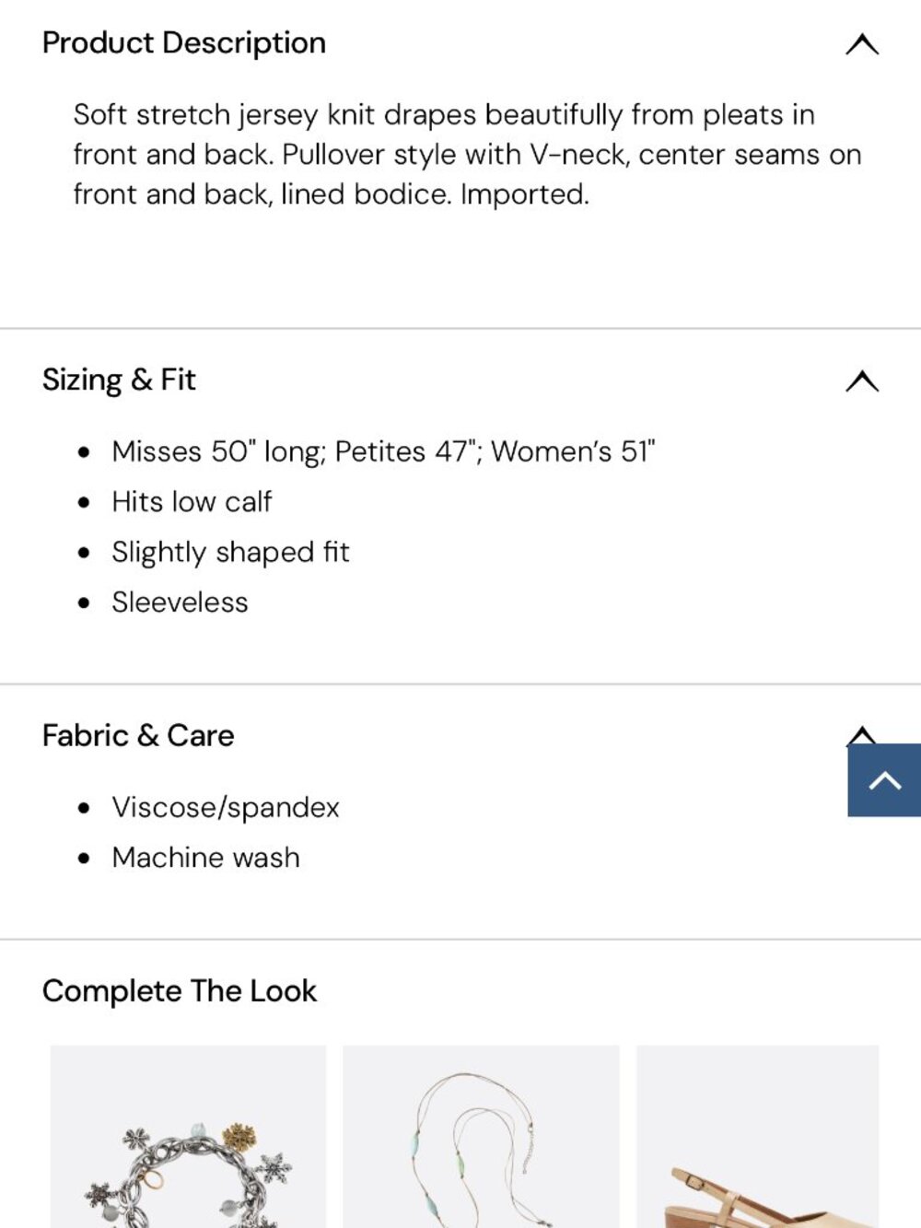Tap the Fabric & Care heading
921x1228 pixels.
tap(138, 736)
